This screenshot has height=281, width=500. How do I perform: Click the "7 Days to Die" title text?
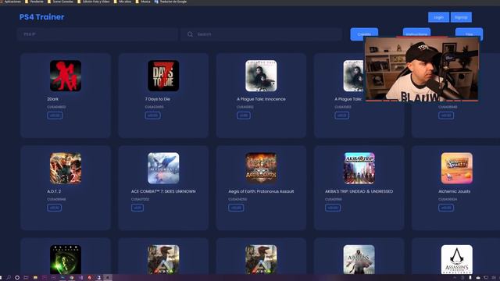tap(158, 99)
